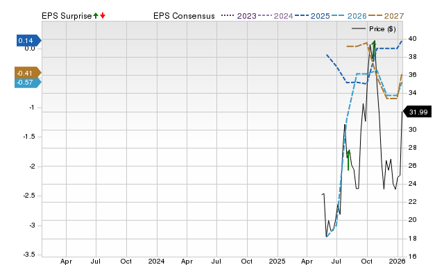The height and width of the screenshot is (265, 444).
Task: Click the 2026 x-axis label
Action: click(397, 262)
